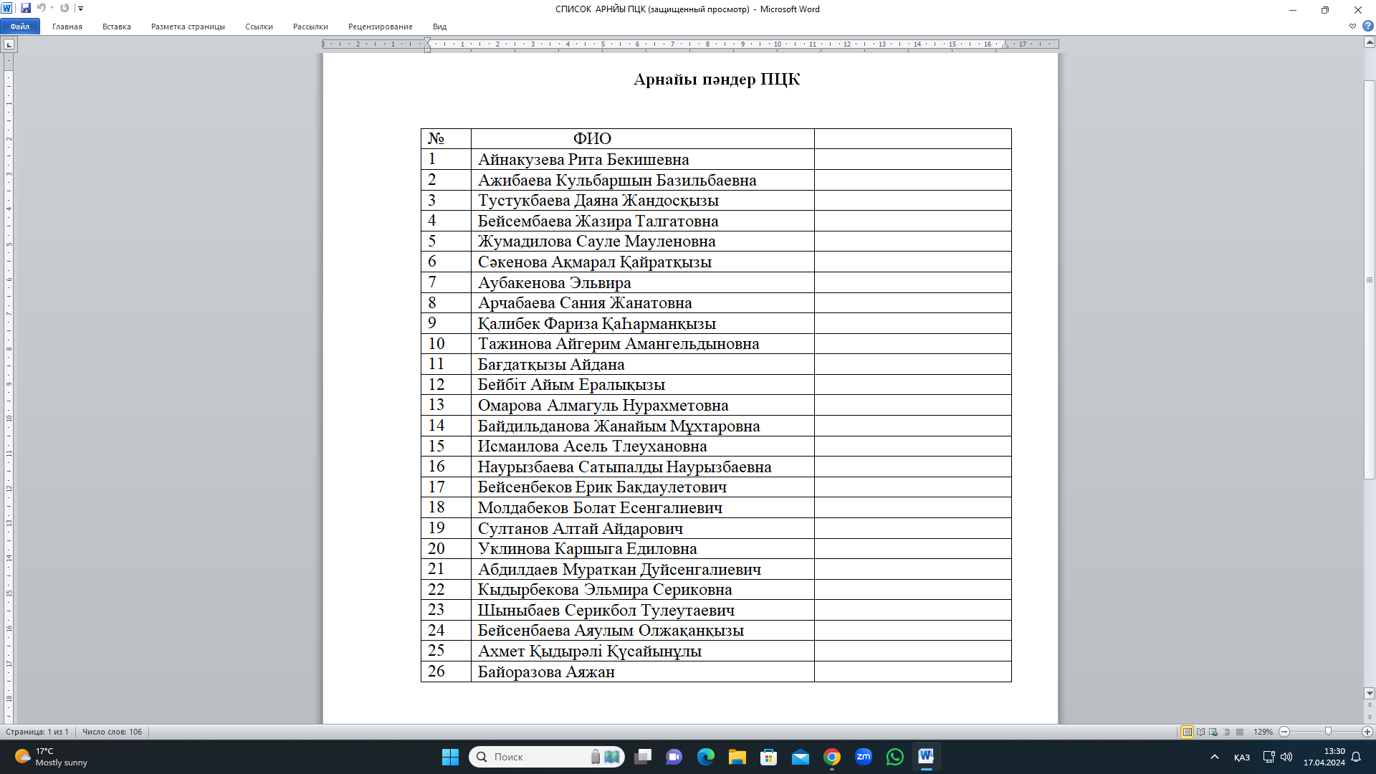Image resolution: width=1376 pixels, height=774 pixels.
Task: Click the word count Число слов: 106
Action: tap(112, 732)
